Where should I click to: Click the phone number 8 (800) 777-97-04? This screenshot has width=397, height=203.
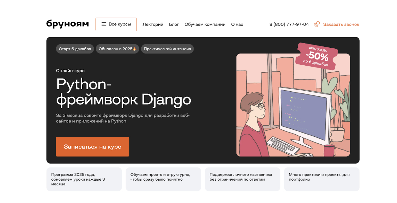(x=289, y=24)
